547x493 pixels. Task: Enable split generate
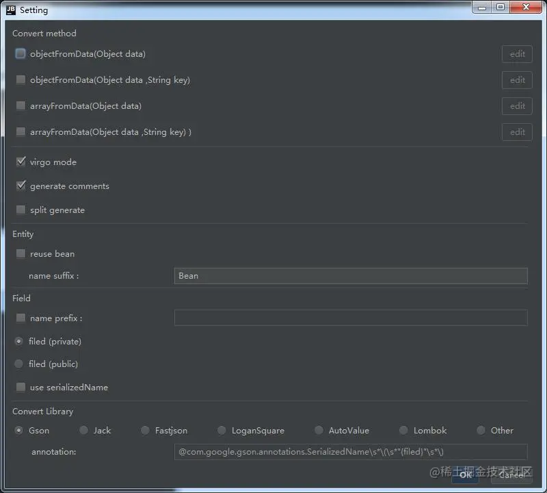[x=21, y=210]
